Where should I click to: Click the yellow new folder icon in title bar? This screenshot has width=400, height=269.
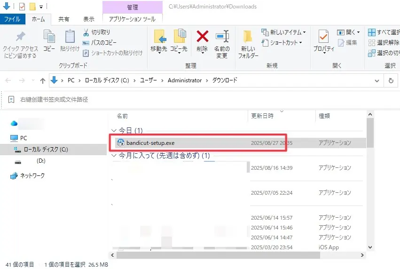(32, 7)
